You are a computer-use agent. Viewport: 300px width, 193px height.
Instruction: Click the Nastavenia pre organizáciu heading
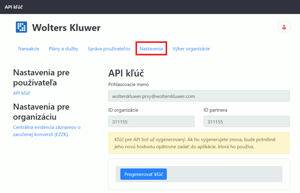41,112
